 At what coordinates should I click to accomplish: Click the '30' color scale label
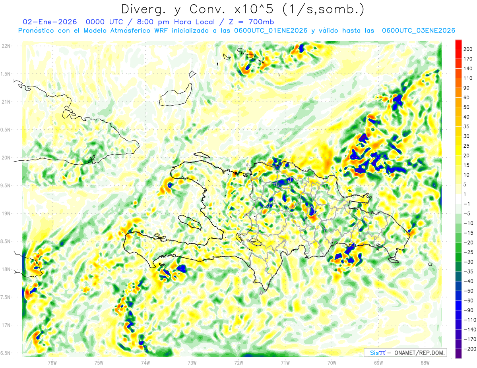coord(467,136)
